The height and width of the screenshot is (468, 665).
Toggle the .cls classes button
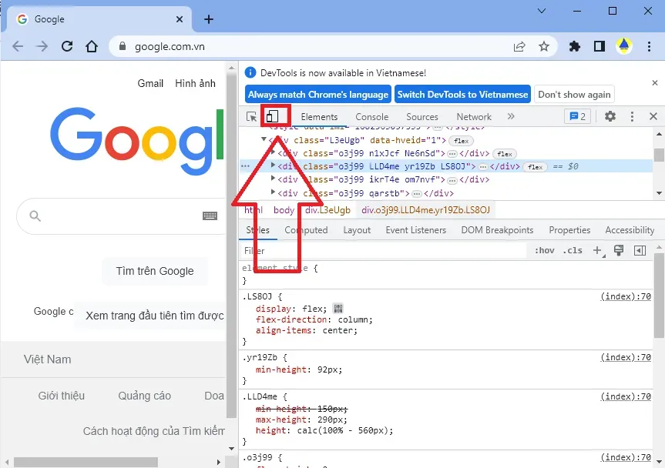(x=573, y=250)
